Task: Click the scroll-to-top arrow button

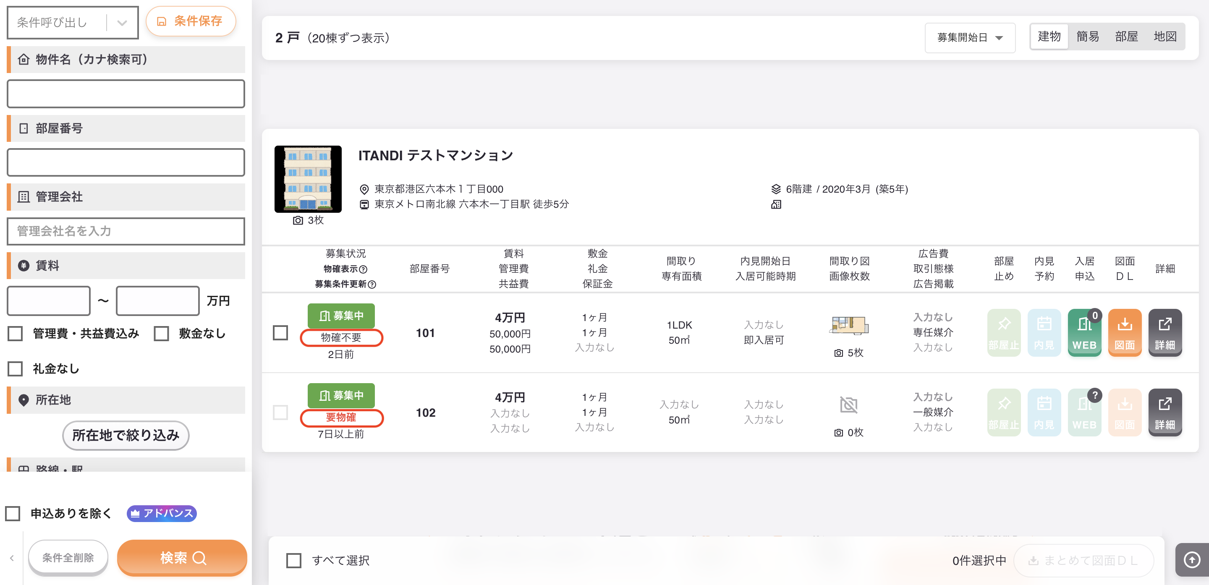Action: click(x=1192, y=560)
